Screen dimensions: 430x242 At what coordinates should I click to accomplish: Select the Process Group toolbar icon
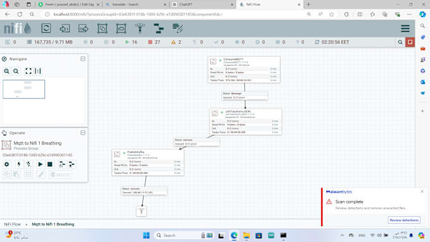coord(102,28)
